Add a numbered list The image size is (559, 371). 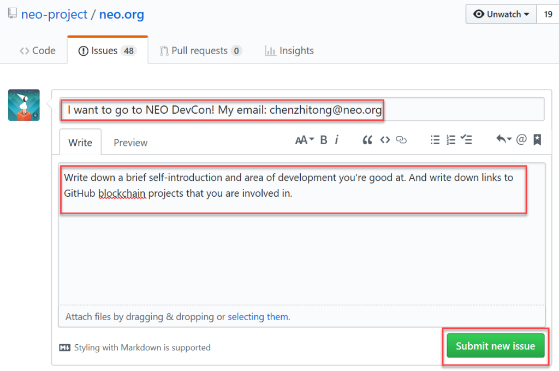tap(451, 140)
